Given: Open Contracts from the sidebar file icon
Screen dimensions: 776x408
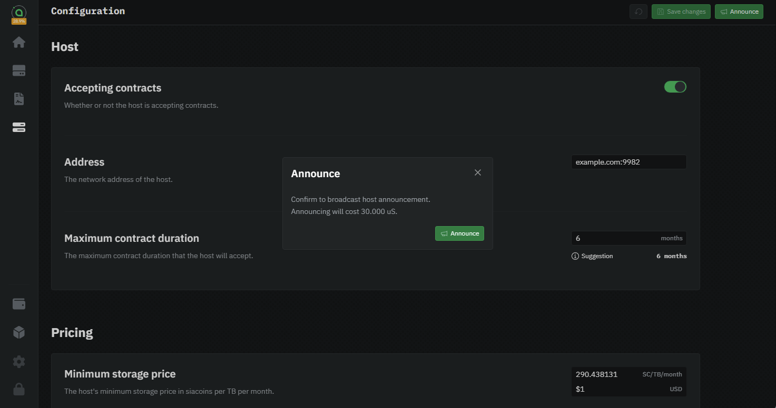Looking at the screenshot, I should coord(19,99).
